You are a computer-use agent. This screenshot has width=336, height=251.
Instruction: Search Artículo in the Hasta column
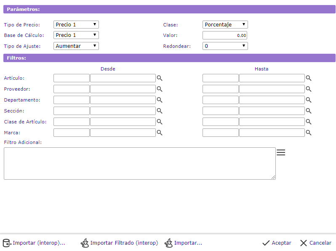pos(309,78)
